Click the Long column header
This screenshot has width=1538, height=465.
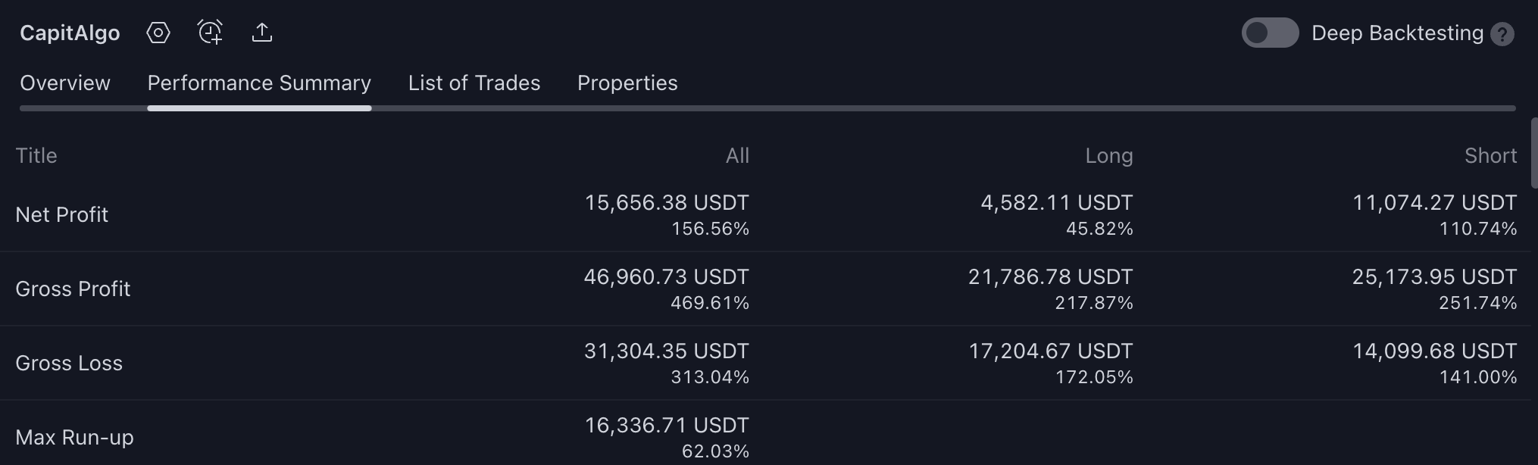click(1109, 155)
